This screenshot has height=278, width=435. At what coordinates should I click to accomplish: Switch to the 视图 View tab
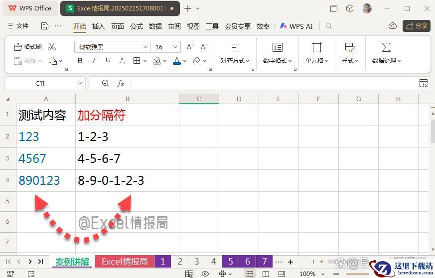pos(193,26)
